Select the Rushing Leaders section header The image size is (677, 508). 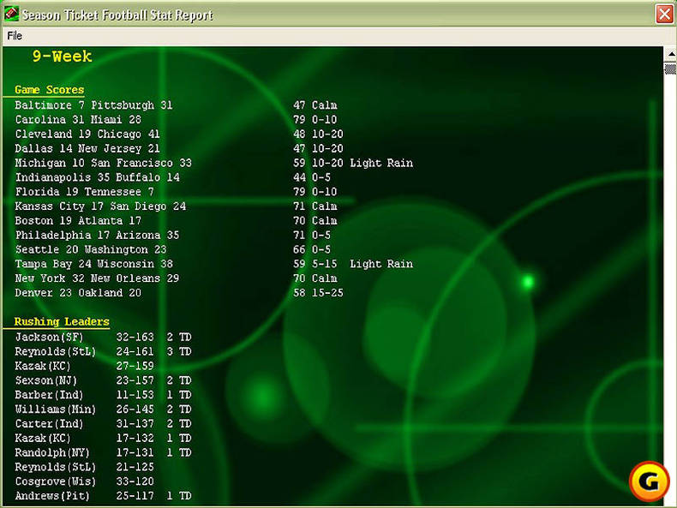pos(62,322)
